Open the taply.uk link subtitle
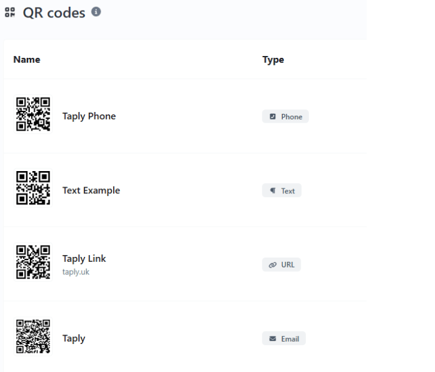 pos(76,272)
